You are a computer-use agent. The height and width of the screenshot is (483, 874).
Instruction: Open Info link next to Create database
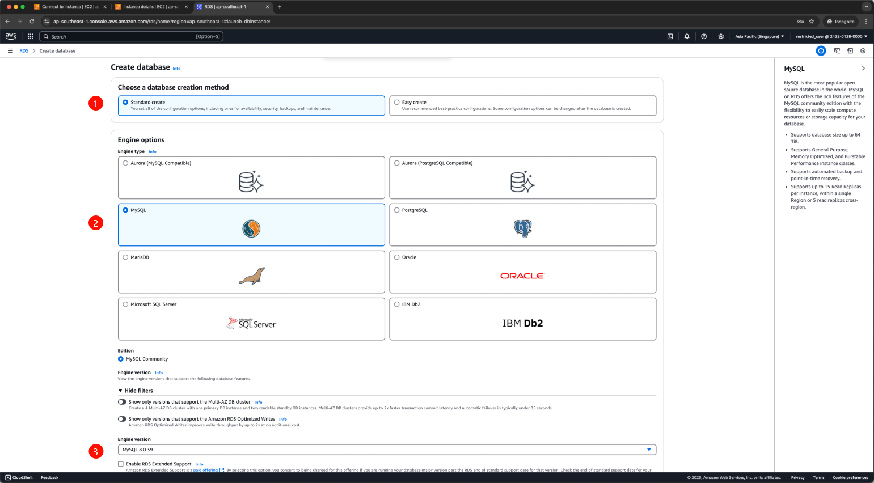click(x=176, y=68)
